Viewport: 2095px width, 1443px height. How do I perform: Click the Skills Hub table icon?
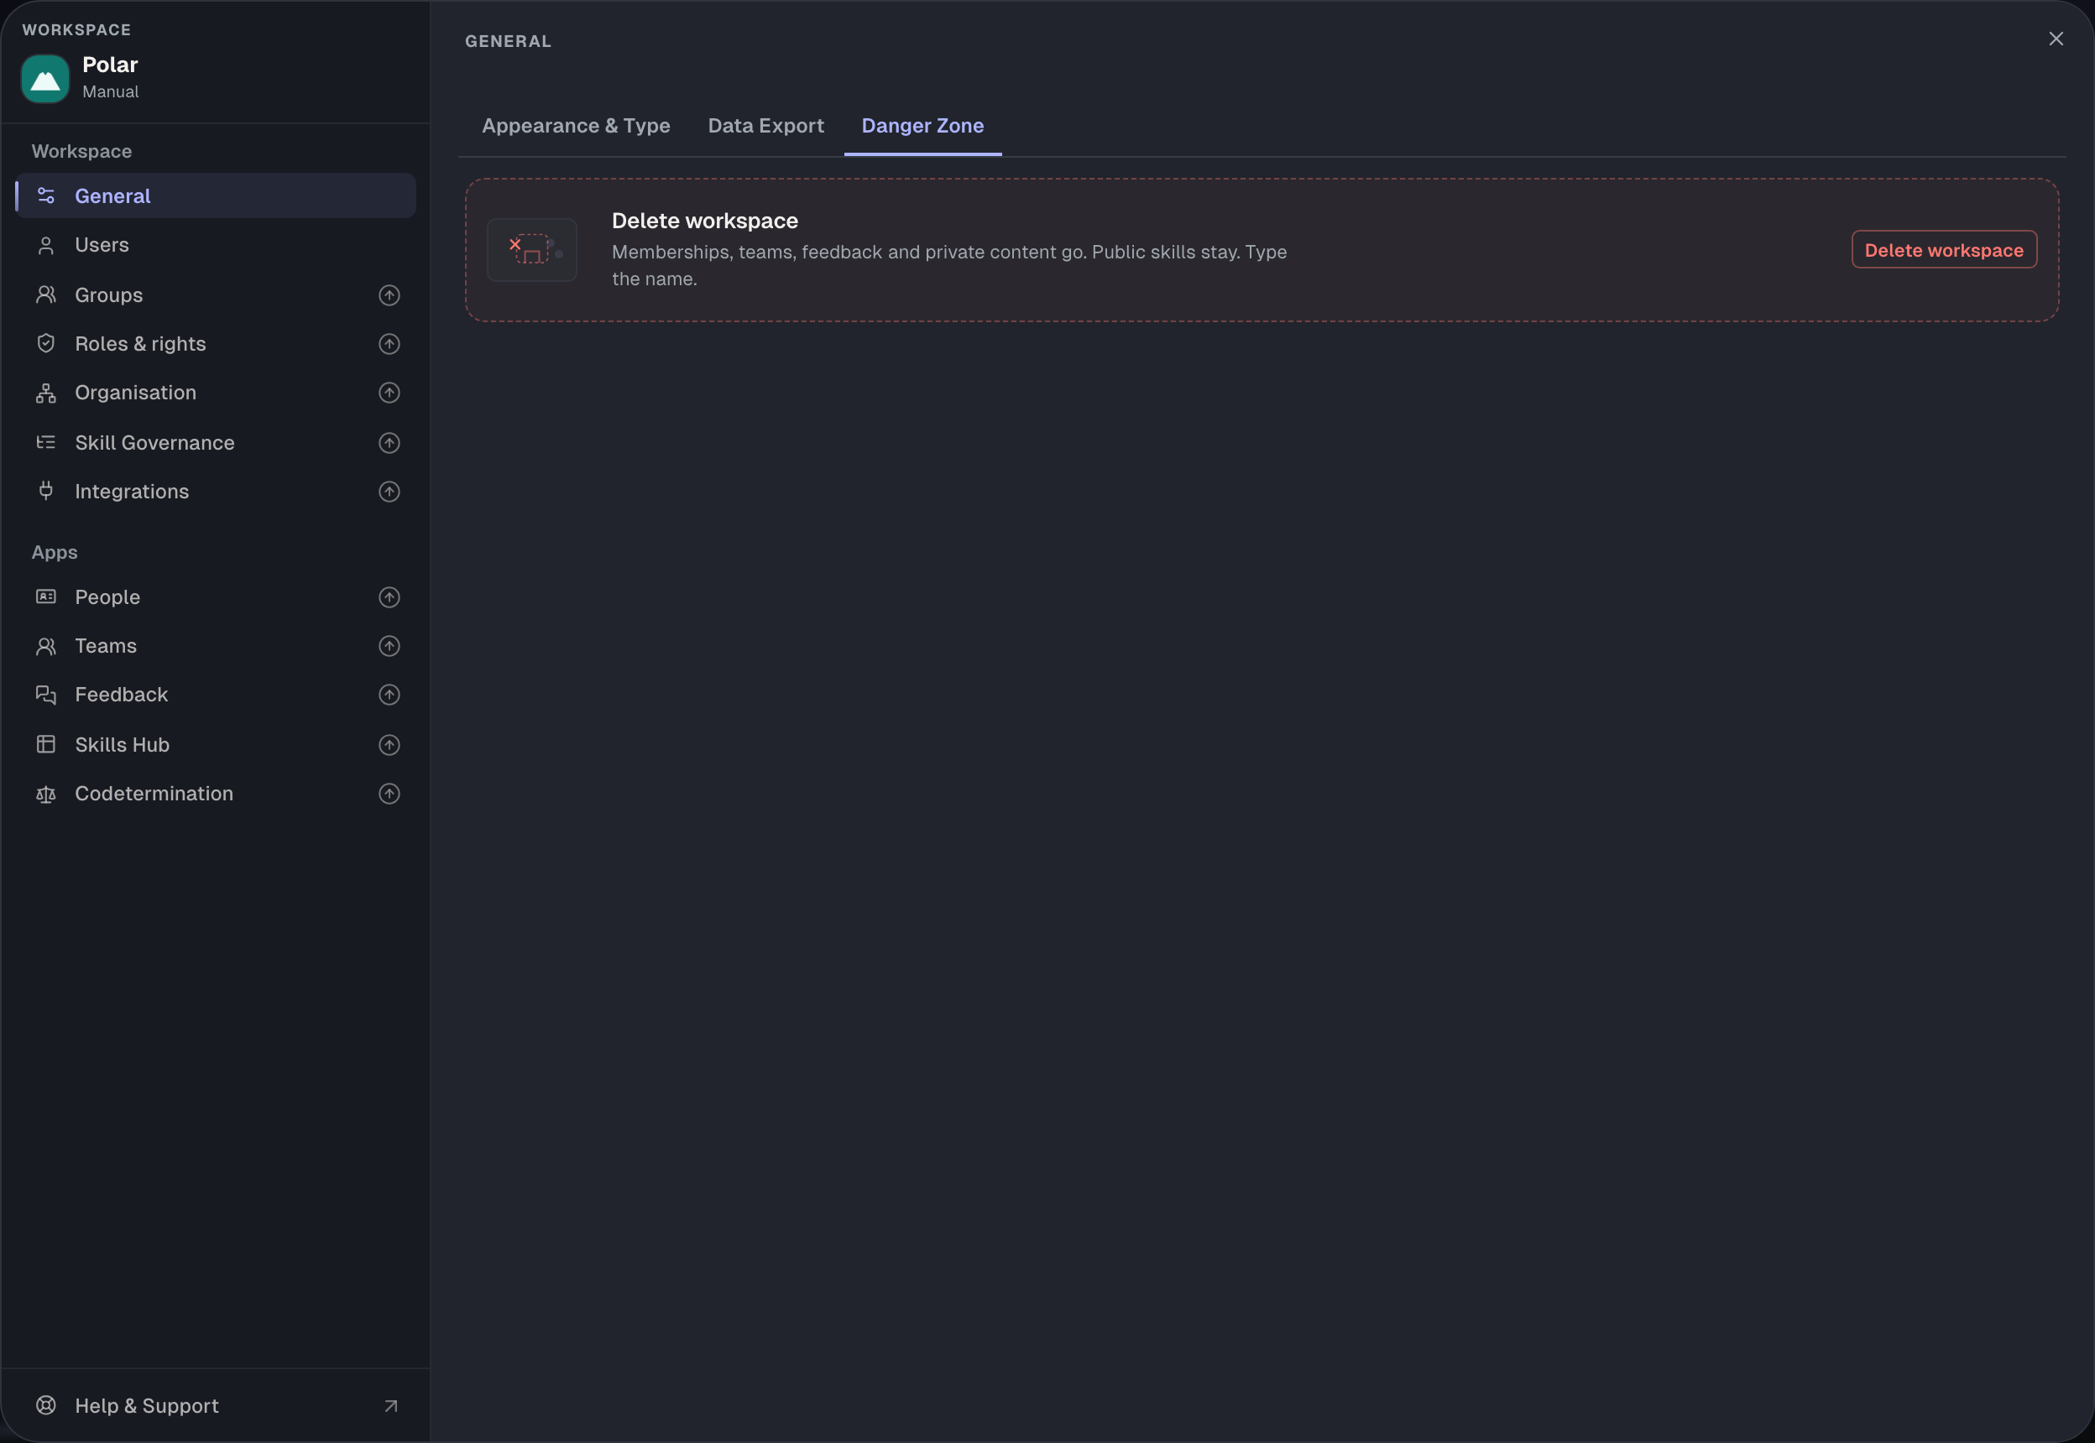46,744
